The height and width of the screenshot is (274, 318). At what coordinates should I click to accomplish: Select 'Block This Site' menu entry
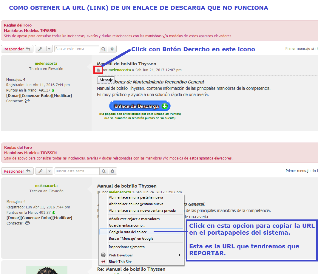pos(141,262)
